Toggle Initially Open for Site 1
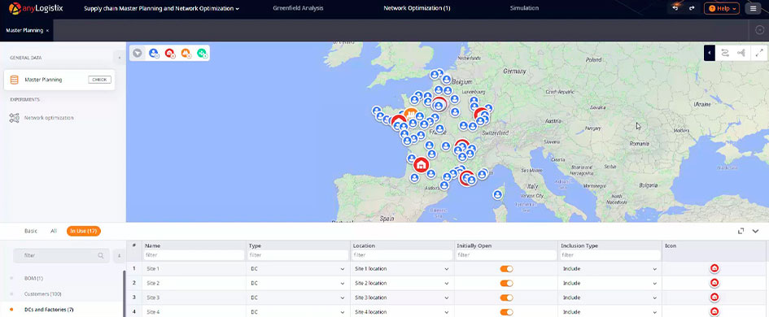 pyautogui.click(x=507, y=268)
